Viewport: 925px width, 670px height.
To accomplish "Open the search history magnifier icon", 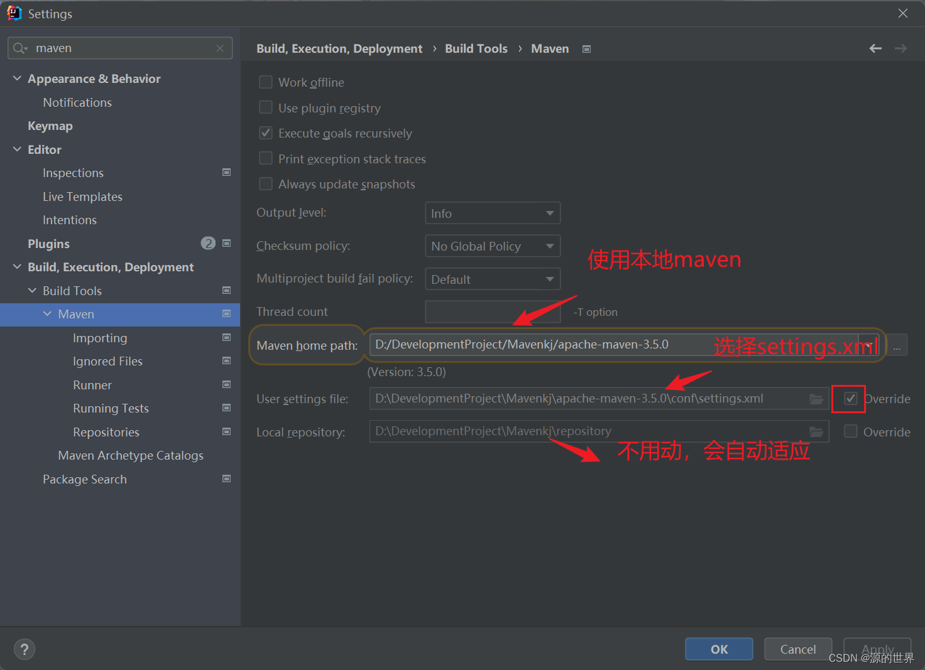I will (x=20, y=48).
